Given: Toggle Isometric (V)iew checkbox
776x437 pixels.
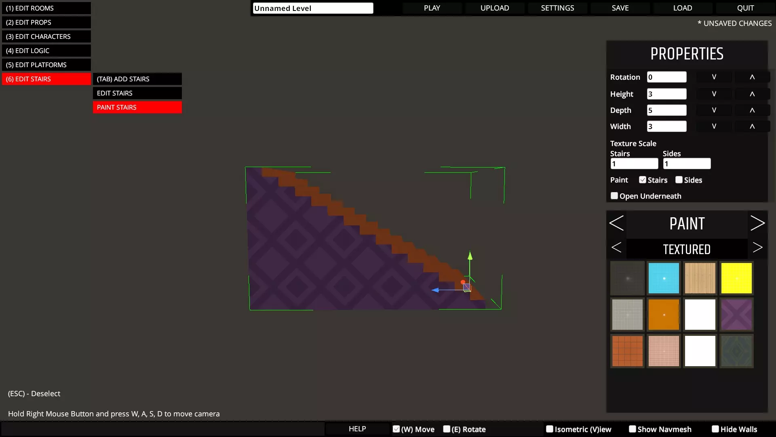Looking at the screenshot, I should 549,429.
